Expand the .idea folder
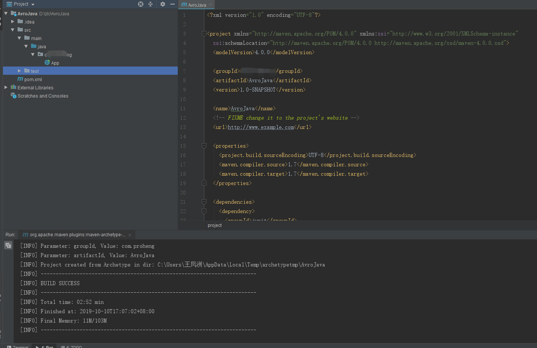 point(13,22)
